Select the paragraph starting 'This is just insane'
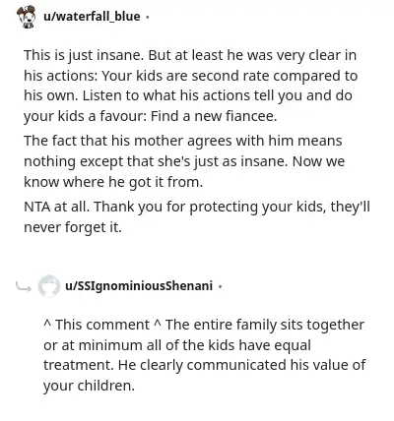Screen dimensions: 394x421 point(191,86)
